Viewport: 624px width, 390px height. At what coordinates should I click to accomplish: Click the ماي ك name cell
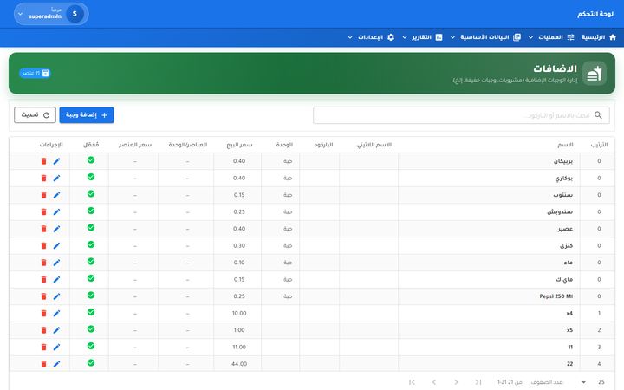tap(489, 279)
